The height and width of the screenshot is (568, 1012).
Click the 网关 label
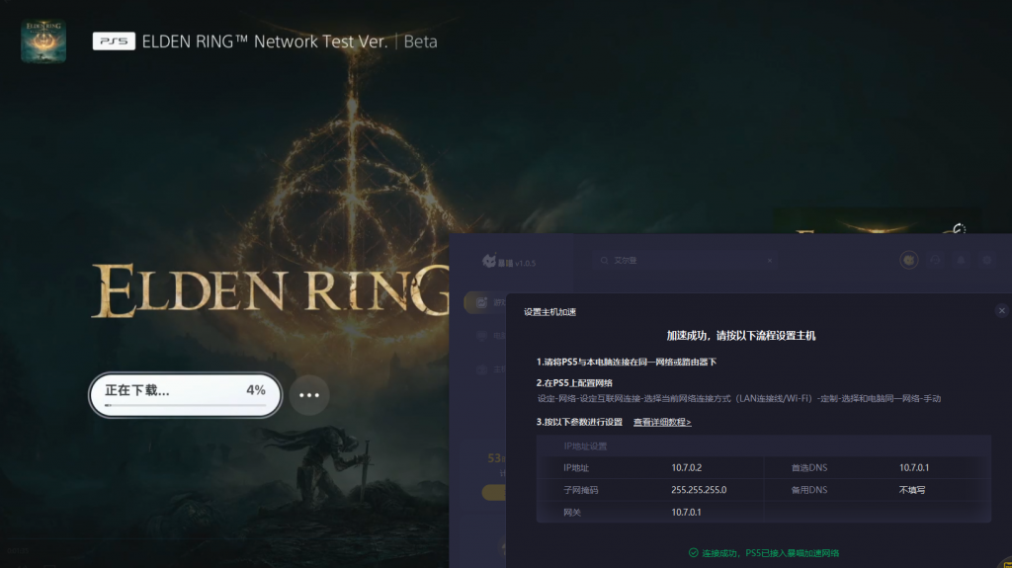click(572, 512)
